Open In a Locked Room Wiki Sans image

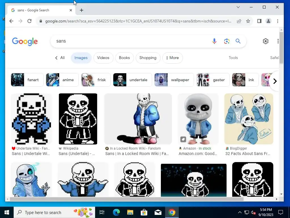tap(138, 119)
